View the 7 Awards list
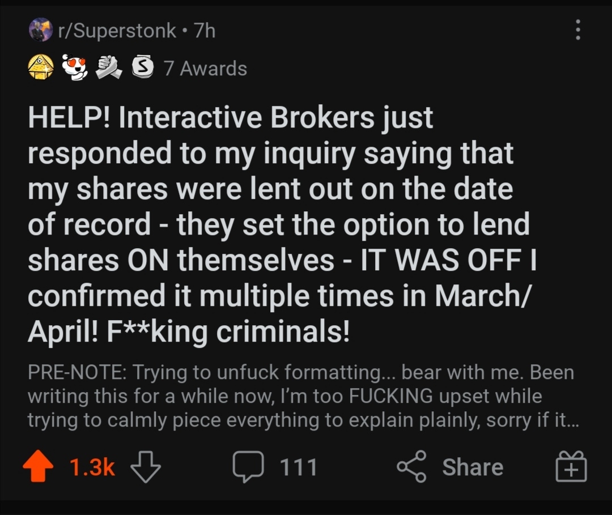612x515 pixels. click(x=205, y=69)
